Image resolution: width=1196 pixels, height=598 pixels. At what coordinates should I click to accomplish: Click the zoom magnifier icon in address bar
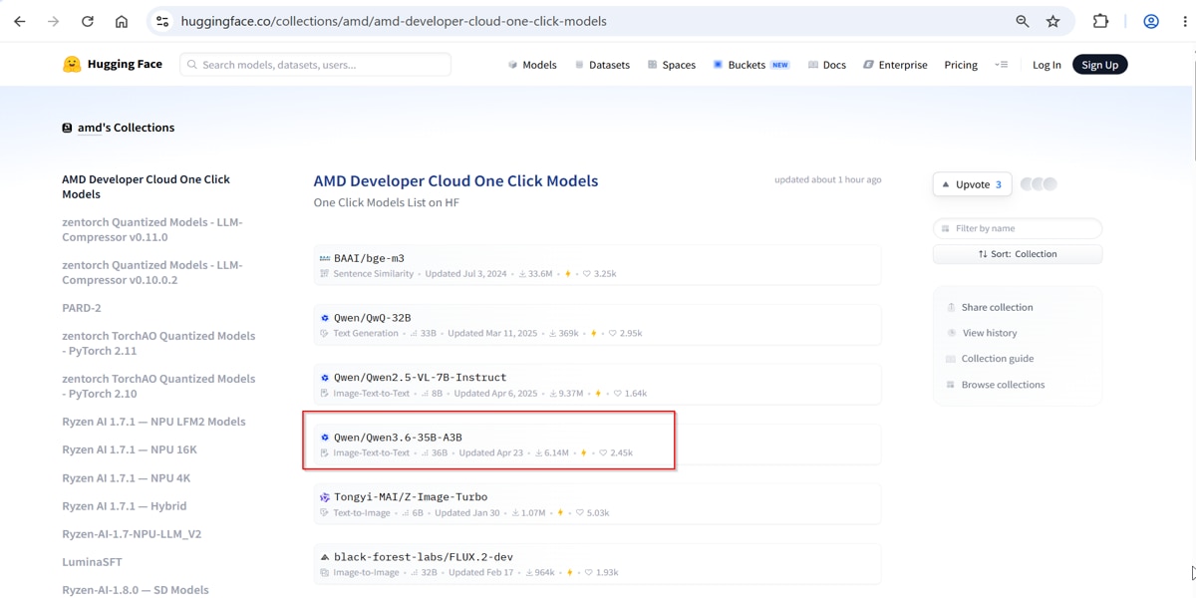pyautogui.click(x=1023, y=21)
